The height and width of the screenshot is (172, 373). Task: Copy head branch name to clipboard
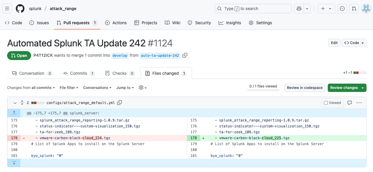(x=185, y=55)
